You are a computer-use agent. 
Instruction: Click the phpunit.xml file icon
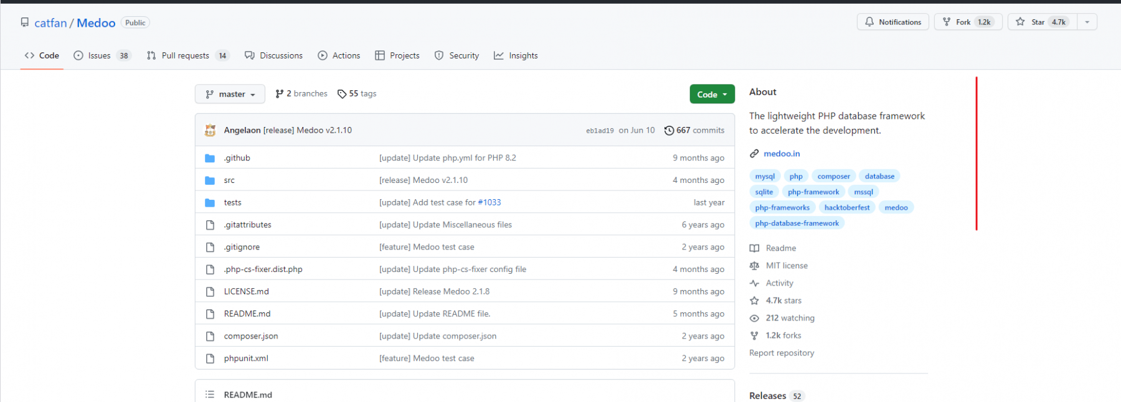pyautogui.click(x=210, y=358)
